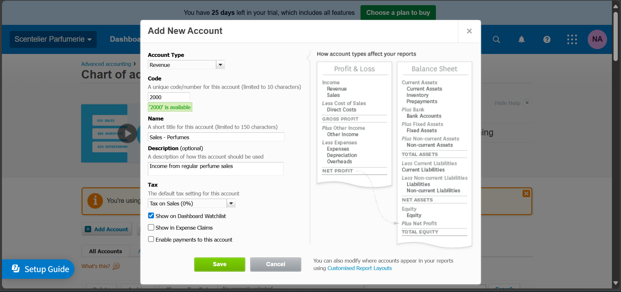Click the Hide Help x icon

point(527,103)
